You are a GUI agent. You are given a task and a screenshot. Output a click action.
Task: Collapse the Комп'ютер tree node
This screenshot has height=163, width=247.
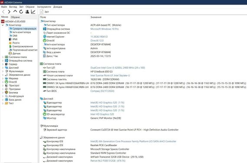(3, 25)
